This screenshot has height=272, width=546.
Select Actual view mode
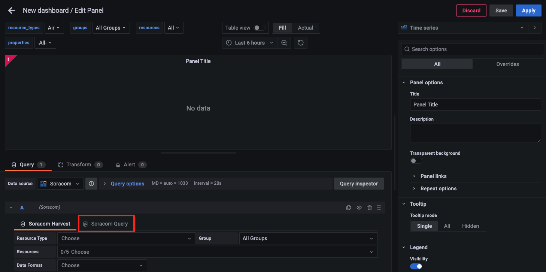pos(306,28)
